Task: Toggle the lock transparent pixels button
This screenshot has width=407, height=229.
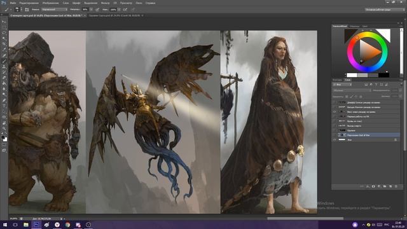Action: [x=347, y=97]
